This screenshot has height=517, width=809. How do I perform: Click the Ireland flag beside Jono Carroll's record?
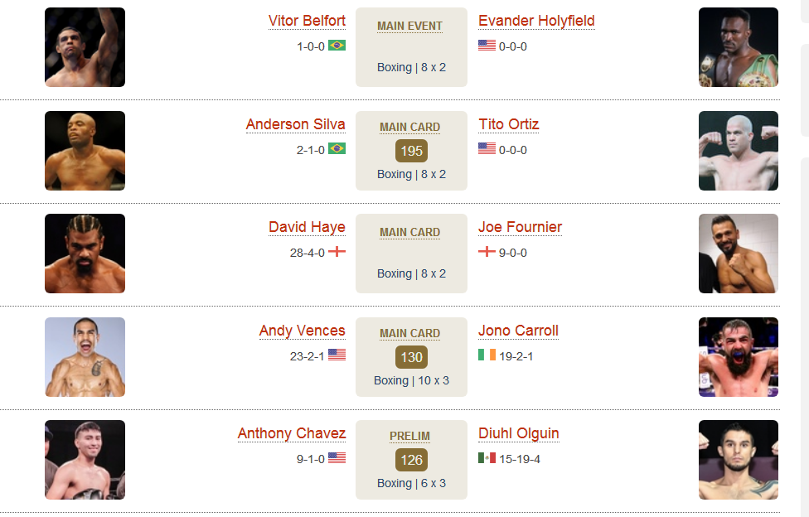(487, 355)
